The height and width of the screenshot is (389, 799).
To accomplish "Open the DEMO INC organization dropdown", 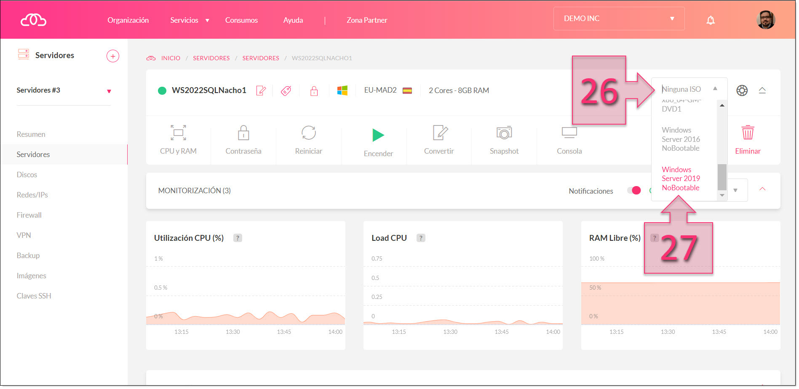I will click(x=618, y=19).
